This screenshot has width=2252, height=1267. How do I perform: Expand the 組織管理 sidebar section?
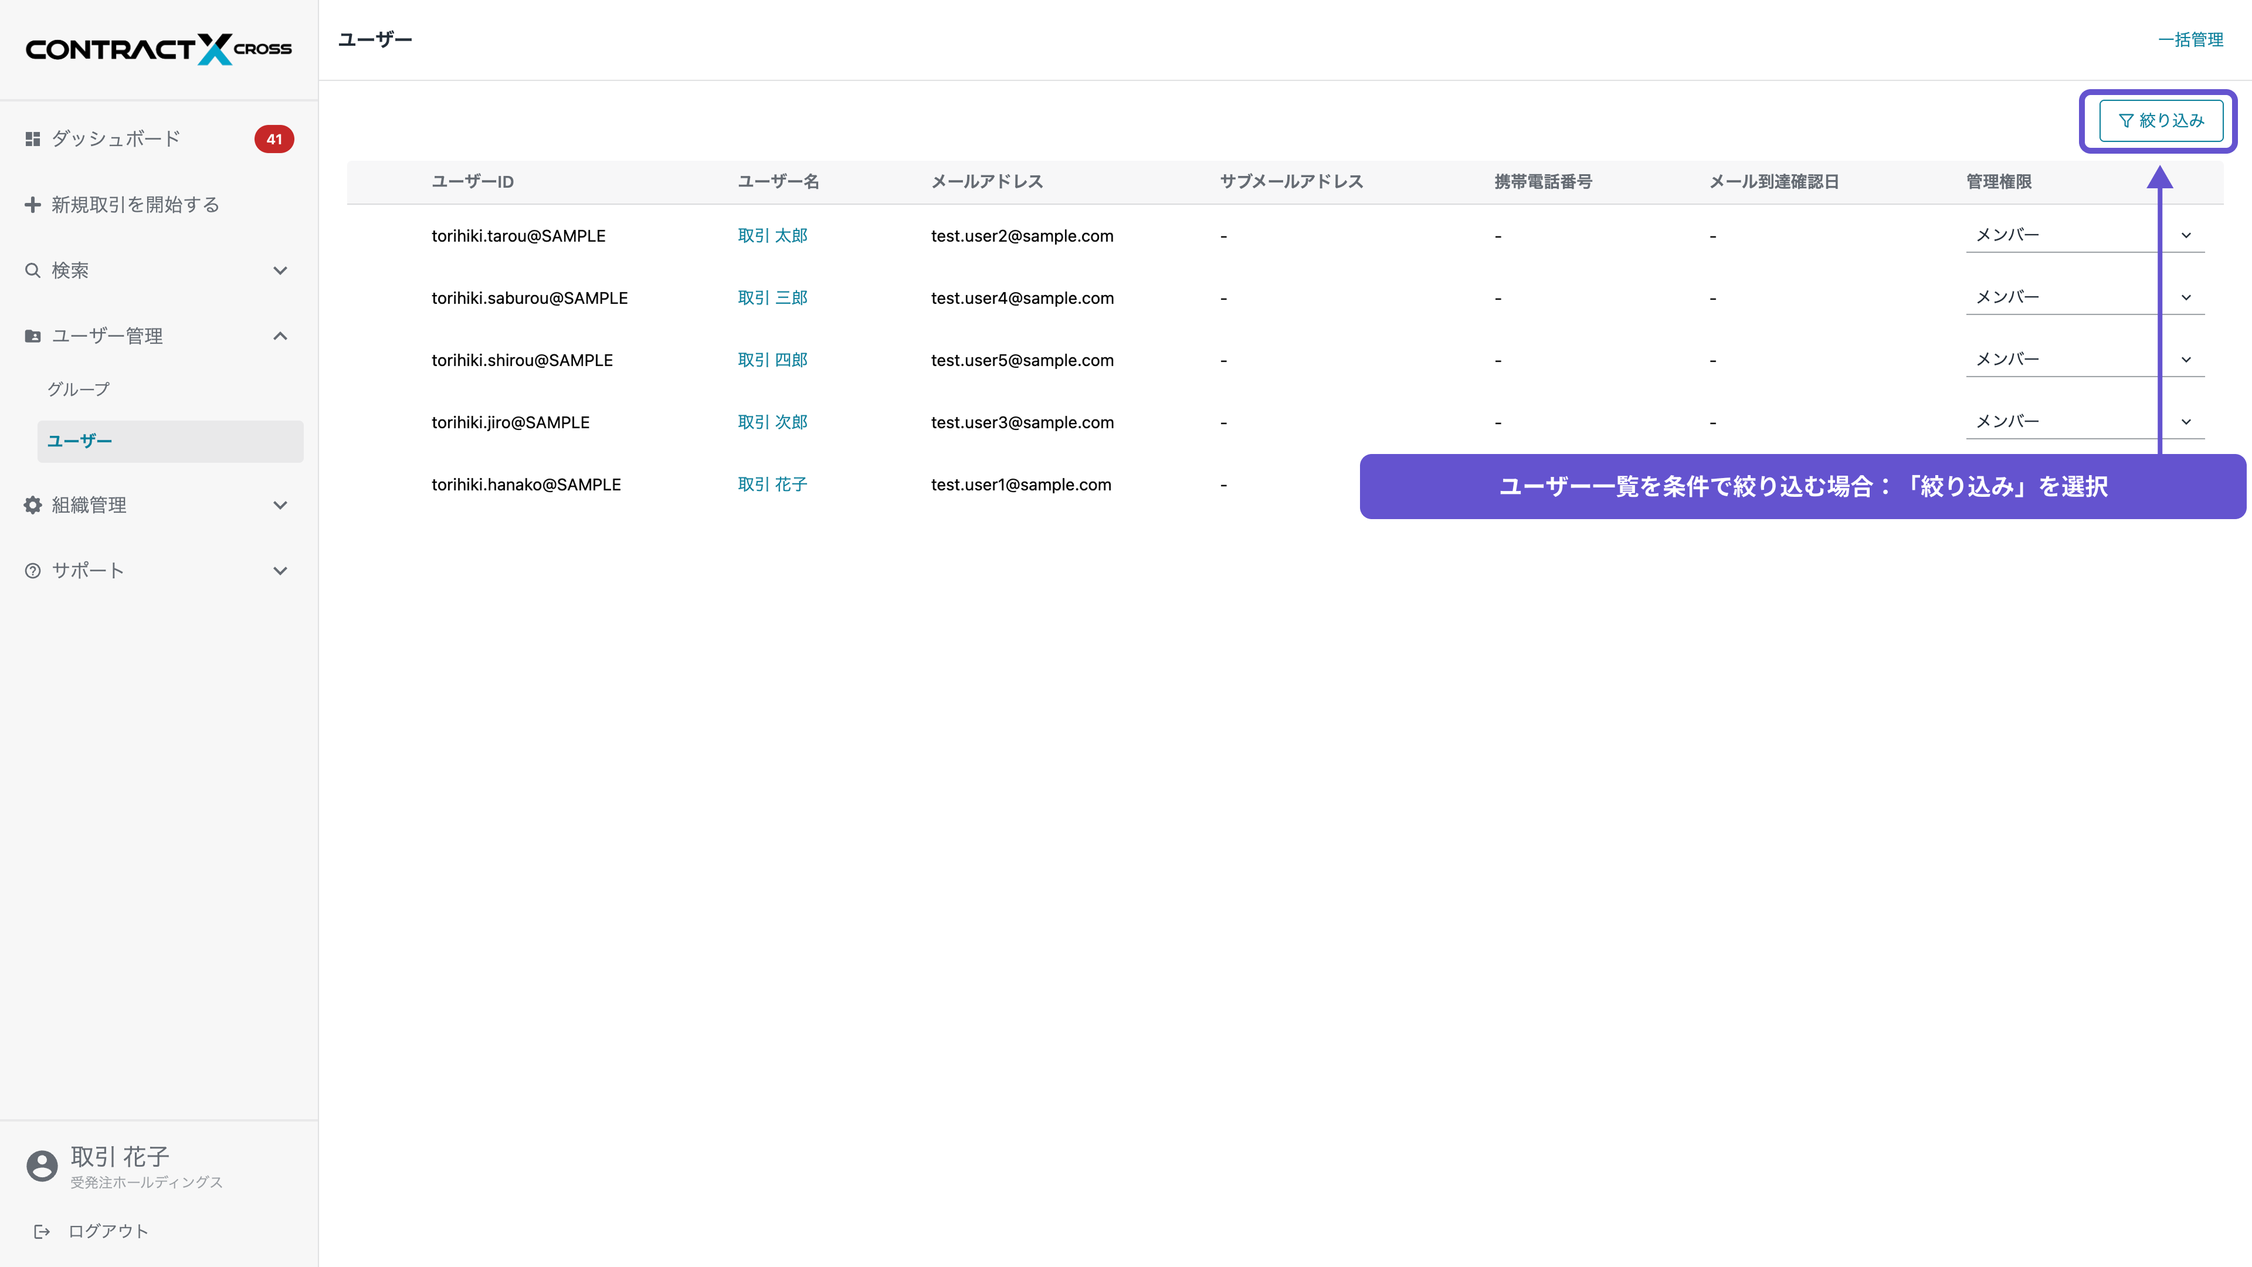coord(280,506)
